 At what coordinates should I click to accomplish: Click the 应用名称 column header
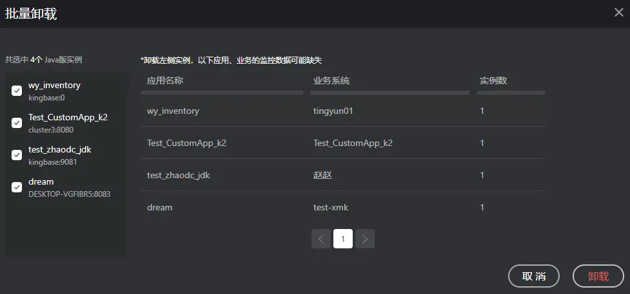click(166, 81)
